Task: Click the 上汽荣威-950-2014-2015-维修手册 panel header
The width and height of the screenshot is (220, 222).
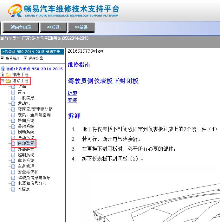Action: tap(32, 52)
